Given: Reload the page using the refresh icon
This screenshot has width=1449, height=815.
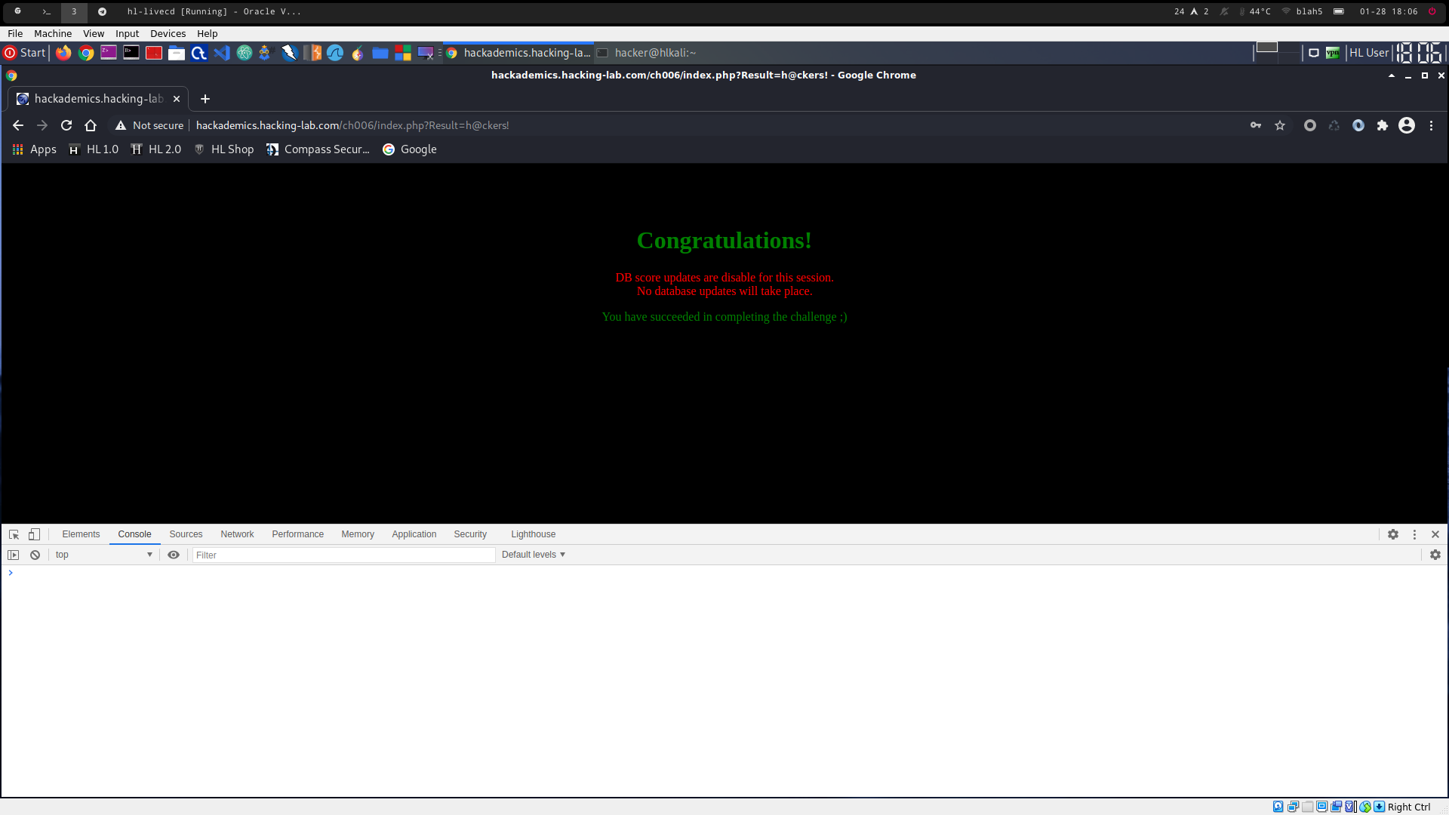Looking at the screenshot, I should [66, 126].
